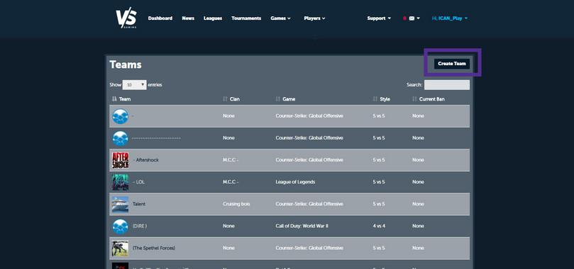Go to Dashboard
This screenshot has width=574, height=269.
[x=160, y=18]
